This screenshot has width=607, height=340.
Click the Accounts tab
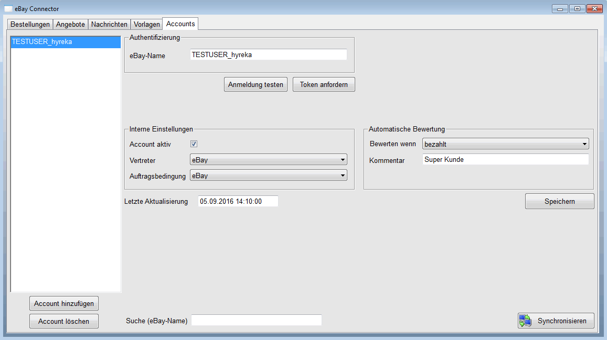(x=180, y=24)
